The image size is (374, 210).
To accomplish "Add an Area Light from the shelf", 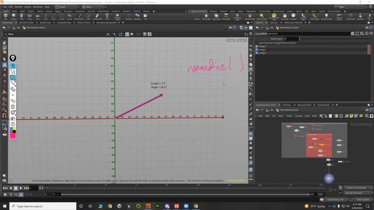I will coord(226,16).
